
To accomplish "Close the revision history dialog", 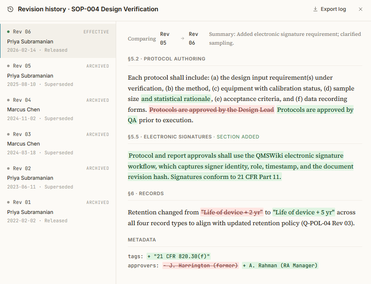I will [360, 9].
